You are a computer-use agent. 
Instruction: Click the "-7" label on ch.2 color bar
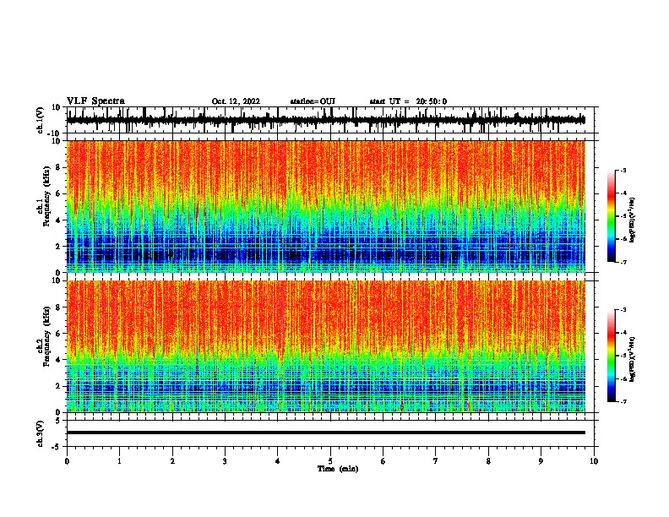[x=623, y=402]
